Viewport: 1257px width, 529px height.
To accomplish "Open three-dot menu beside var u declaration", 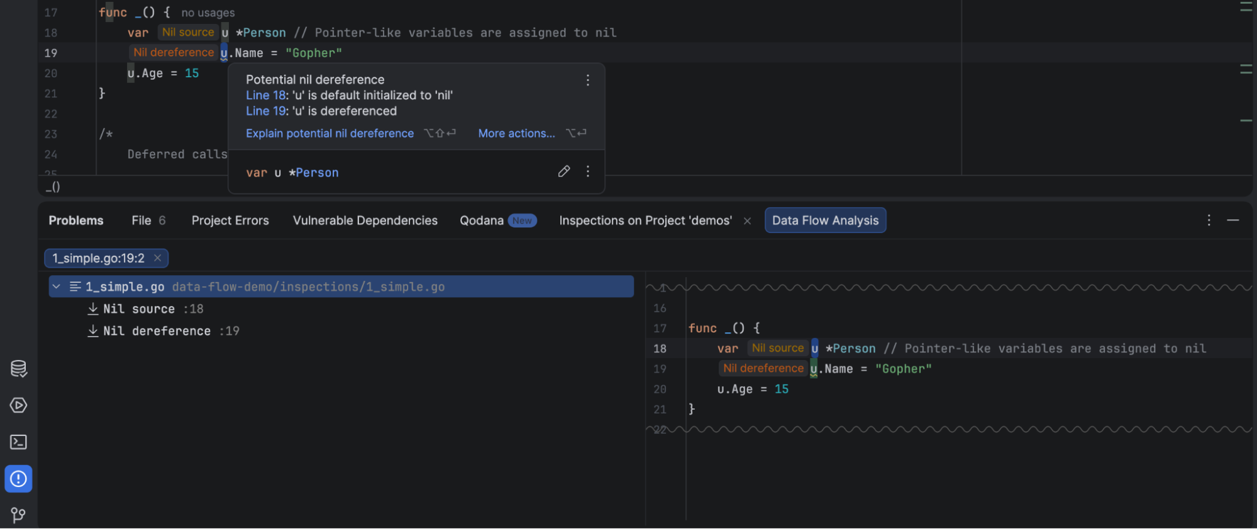I will (x=587, y=172).
